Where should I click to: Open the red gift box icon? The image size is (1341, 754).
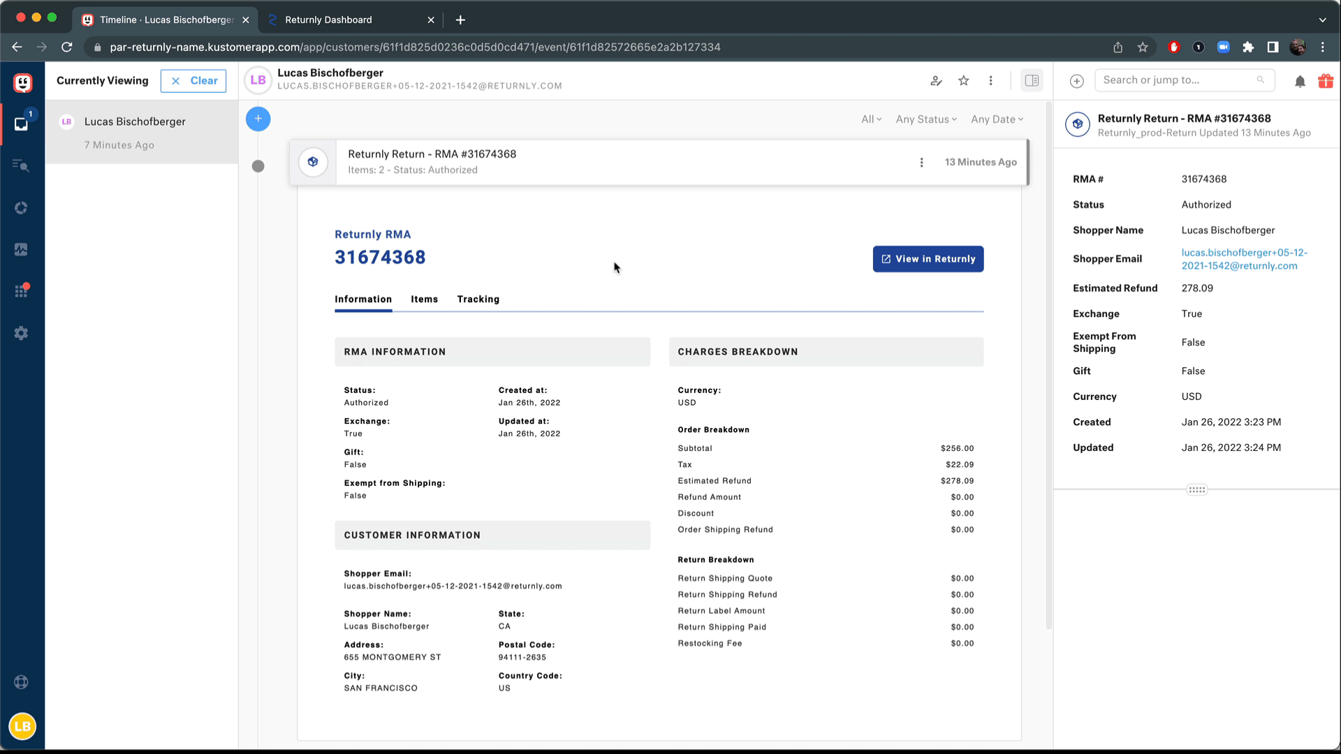click(1326, 81)
